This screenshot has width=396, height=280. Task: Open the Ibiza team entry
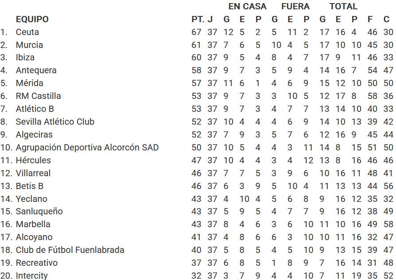coord(25,57)
